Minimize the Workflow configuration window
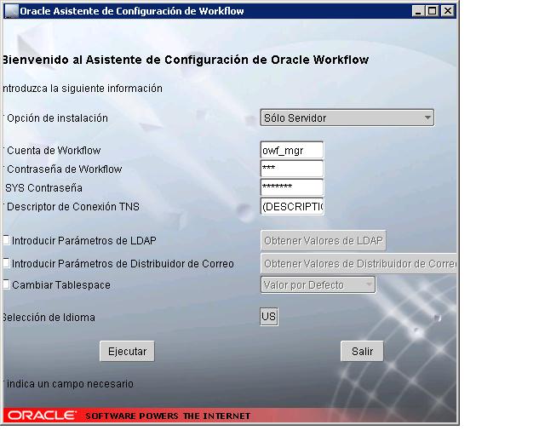 click(418, 11)
